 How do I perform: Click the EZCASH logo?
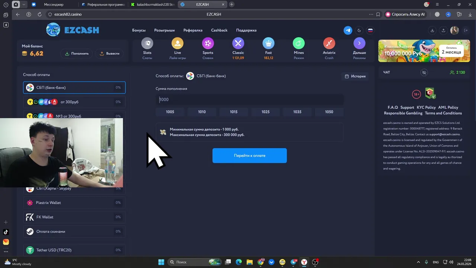pyautogui.click(x=73, y=30)
